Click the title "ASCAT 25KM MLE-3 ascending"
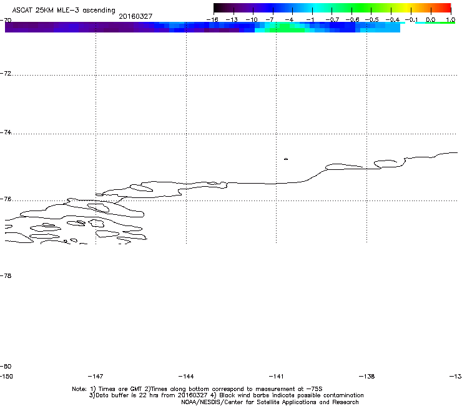Image resolution: width=462 pixels, height=406 pixels. (x=64, y=10)
